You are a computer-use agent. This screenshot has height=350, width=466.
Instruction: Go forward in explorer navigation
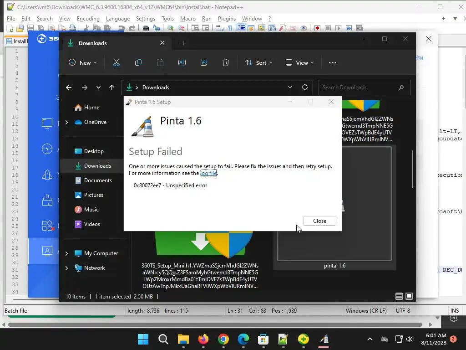pos(84,87)
